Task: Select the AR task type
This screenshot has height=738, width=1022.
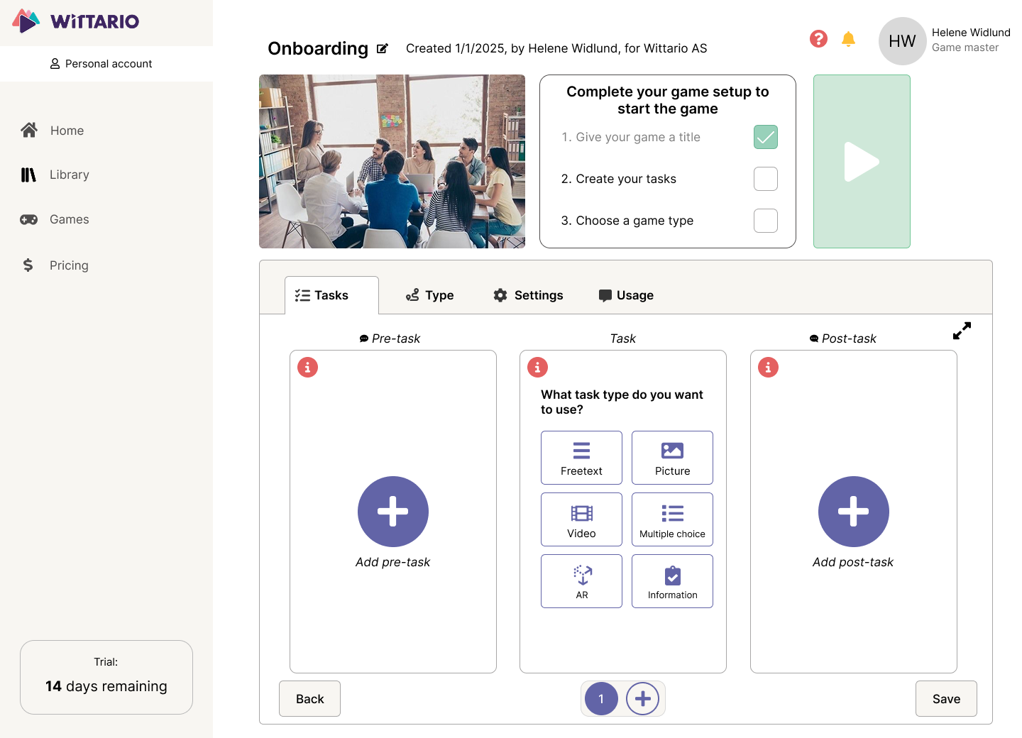Action: click(x=581, y=580)
